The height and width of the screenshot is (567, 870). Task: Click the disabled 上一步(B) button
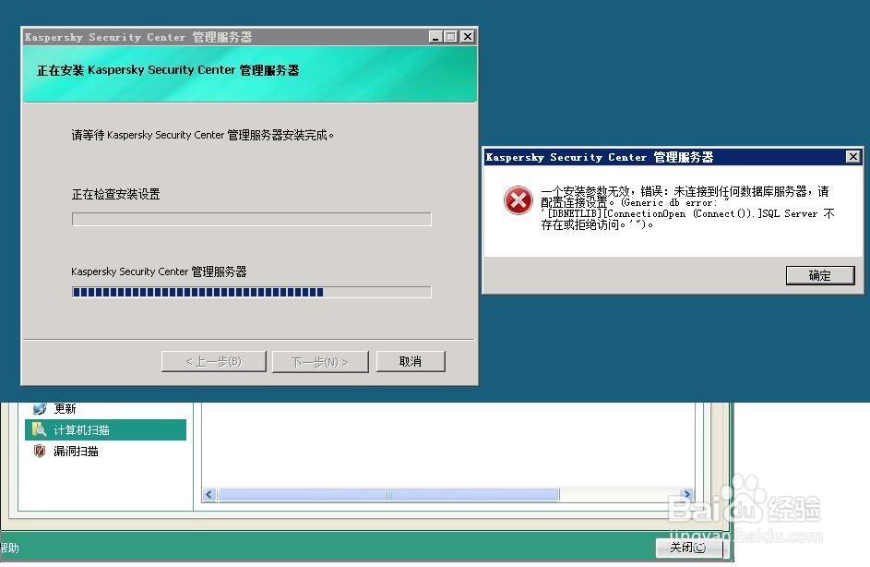214,361
